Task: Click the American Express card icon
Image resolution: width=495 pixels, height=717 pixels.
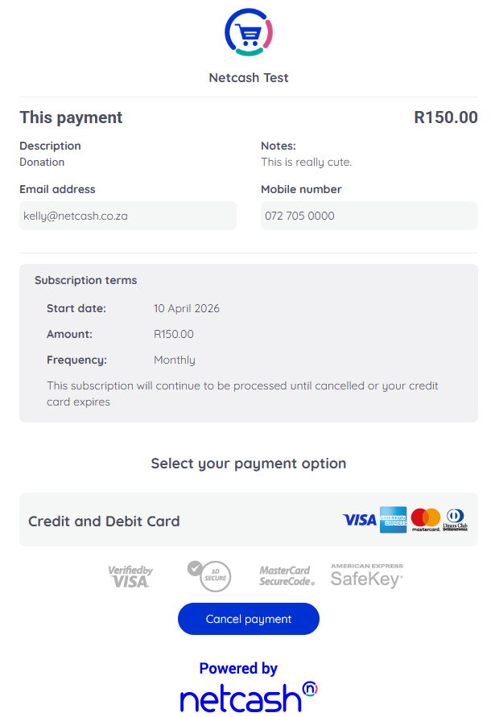Action: tap(394, 520)
